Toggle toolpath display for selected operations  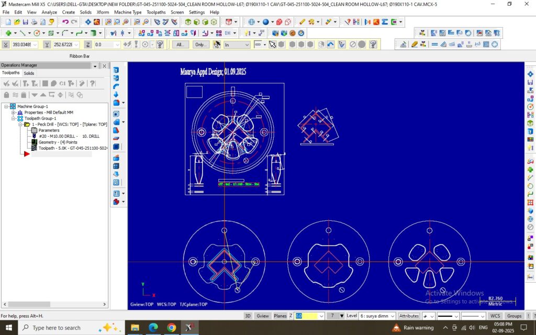[16, 95]
